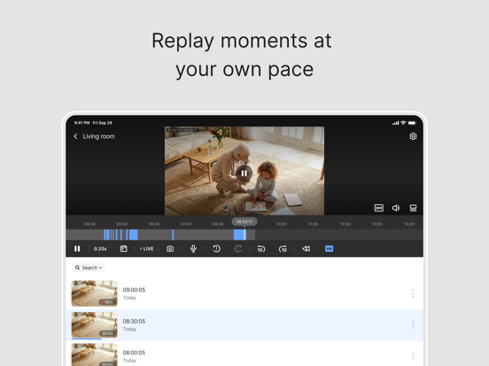Switch the layout view icon
Viewport: 489px width, 366px height.
[x=413, y=208]
